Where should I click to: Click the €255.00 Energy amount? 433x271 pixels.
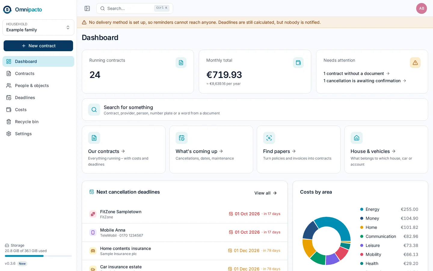pyautogui.click(x=410, y=209)
